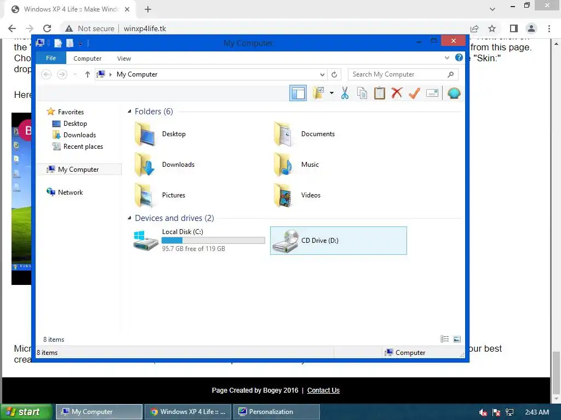The width and height of the screenshot is (561, 420).
Task: Click the Copy icon in the toolbar
Action: 362,93
